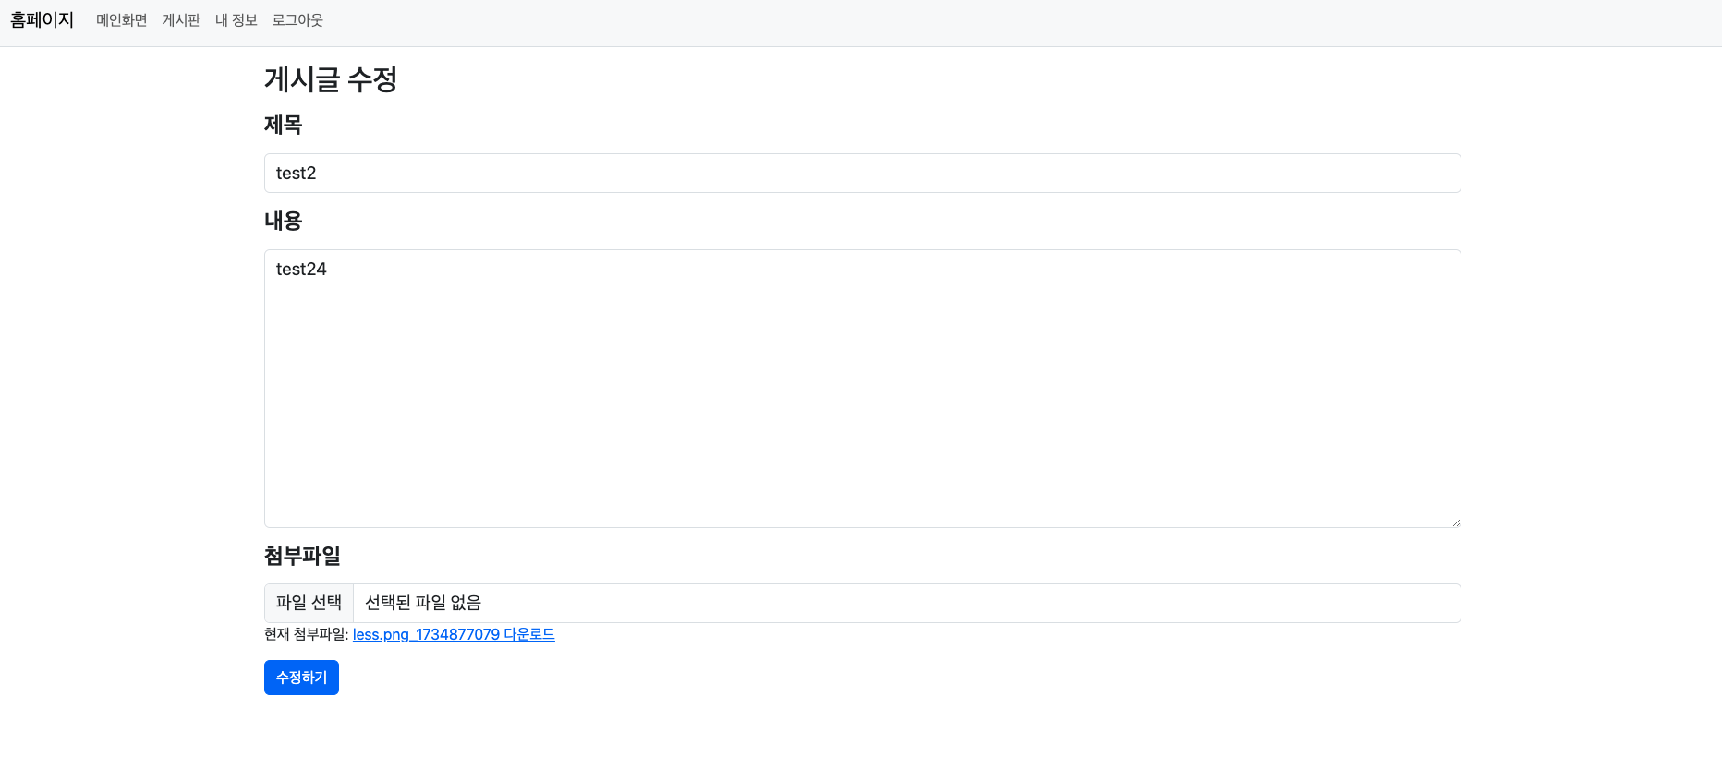The width and height of the screenshot is (1722, 768).
Task: Focus the 제목 input containing test2
Action: tap(862, 174)
